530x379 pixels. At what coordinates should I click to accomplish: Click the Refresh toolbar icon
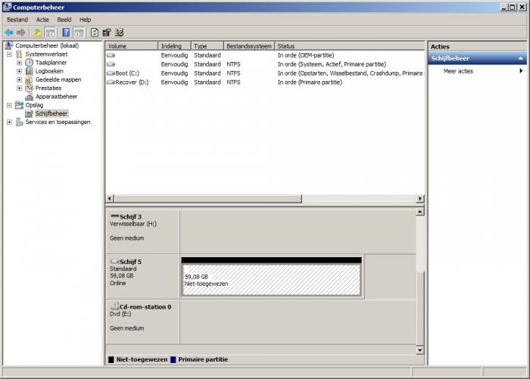(95, 33)
